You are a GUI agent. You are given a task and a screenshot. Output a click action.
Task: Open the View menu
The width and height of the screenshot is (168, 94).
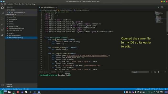pyautogui.click(x=16, y=4)
